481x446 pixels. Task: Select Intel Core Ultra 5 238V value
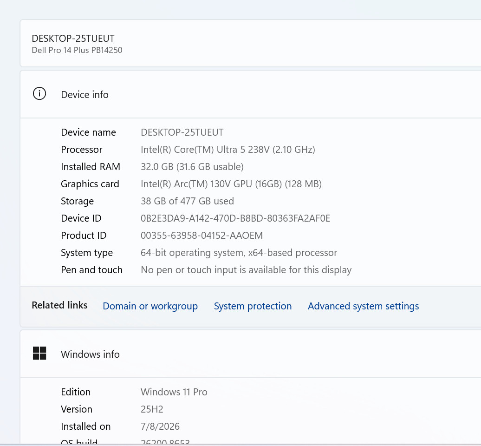(228, 150)
